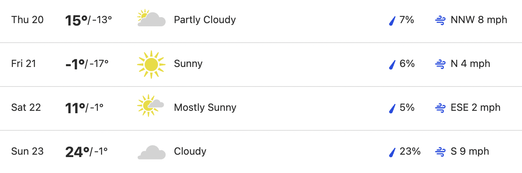Screen dimensions: 522x173
Task: Click the Mostly Sunny condition text
Action: 205,108
